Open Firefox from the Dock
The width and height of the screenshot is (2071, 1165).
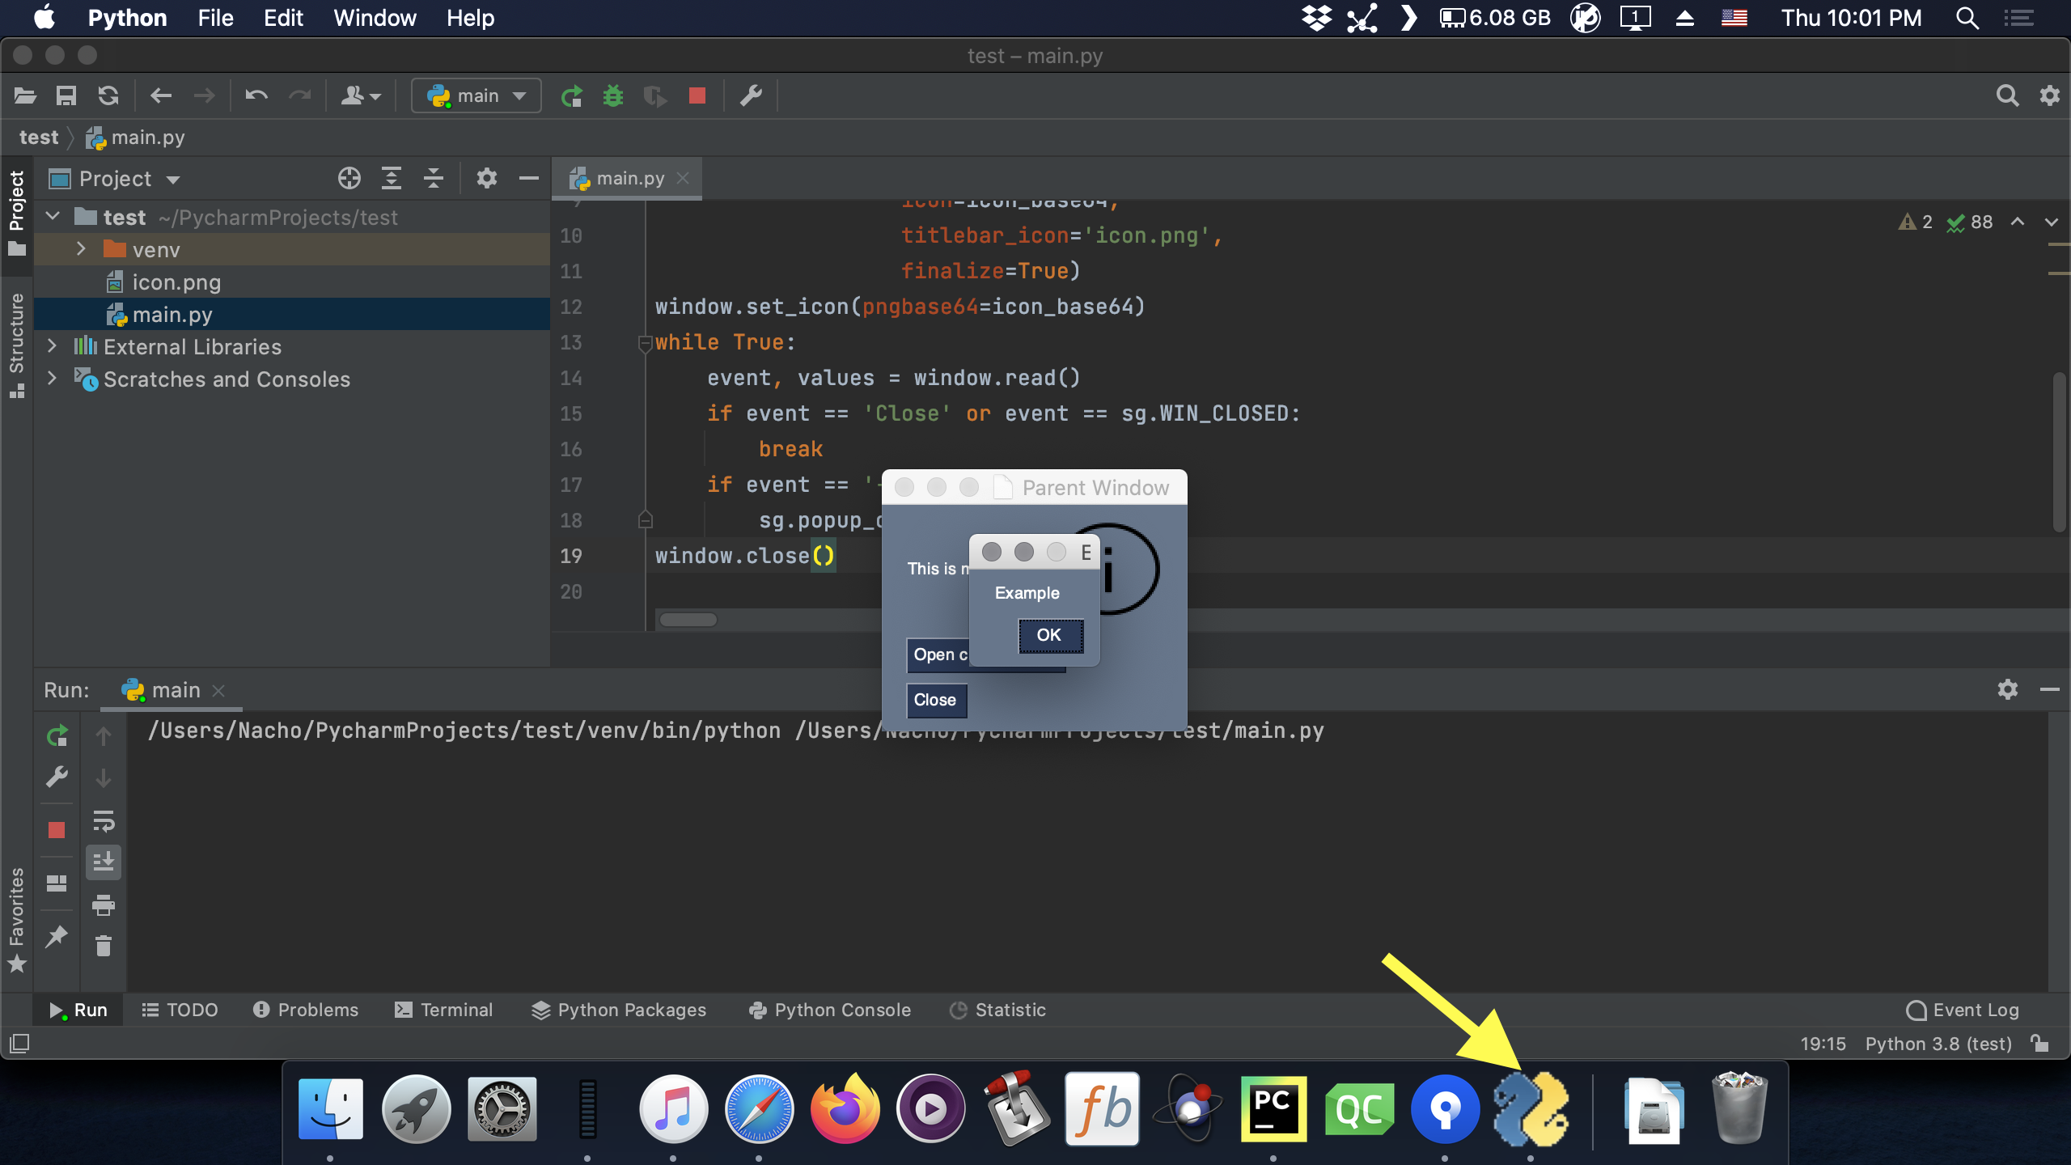click(846, 1108)
